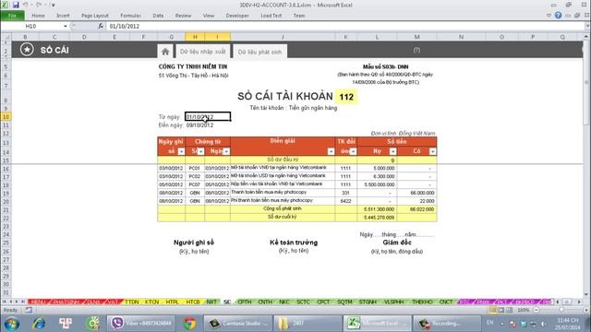Select the account number cell 112
Screen dimensions: 591x332
click(346, 97)
